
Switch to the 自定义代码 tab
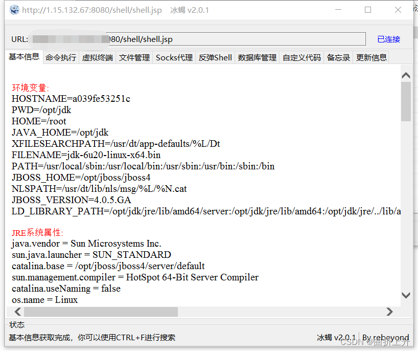coord(301,57)
